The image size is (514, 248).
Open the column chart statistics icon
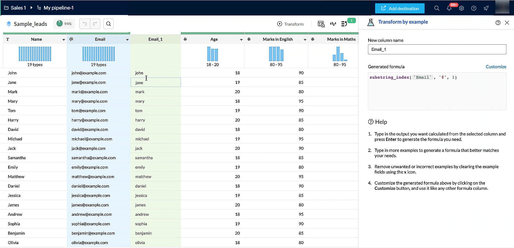(333, 24)
